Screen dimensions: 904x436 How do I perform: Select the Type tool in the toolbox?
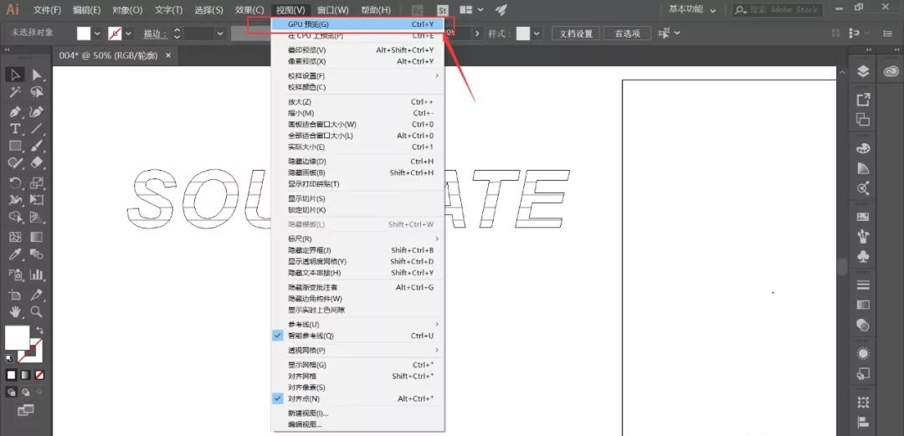pyautogui.click(x=15, y=129)
